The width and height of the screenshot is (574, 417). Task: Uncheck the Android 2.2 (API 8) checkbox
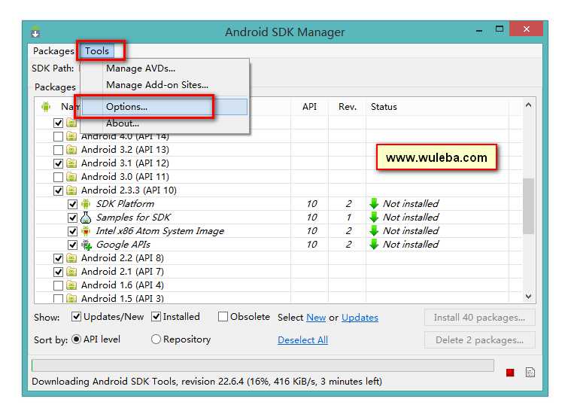click(x=58, y=258)
